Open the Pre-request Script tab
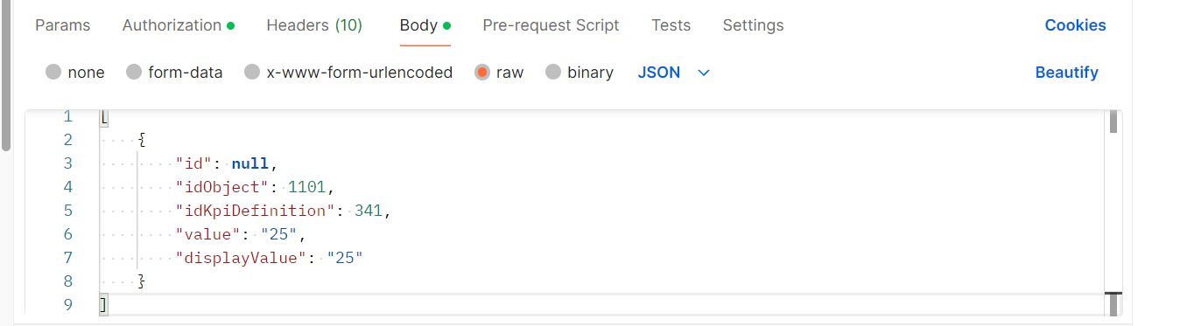Screen dimensions: 1194x326 551,25
